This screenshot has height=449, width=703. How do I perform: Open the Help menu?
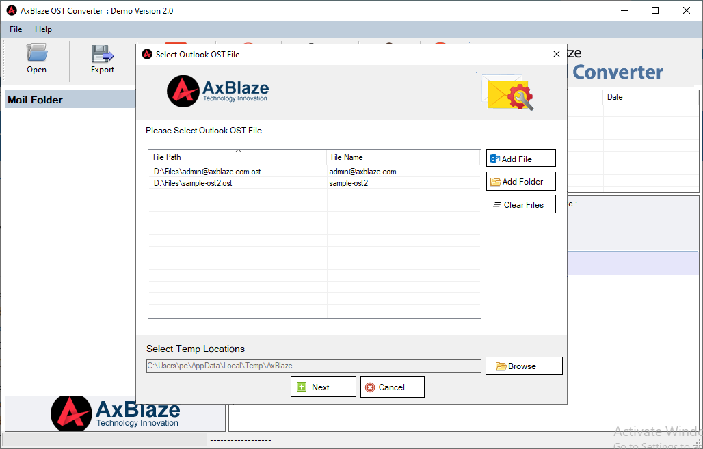[x=44, y=29]
